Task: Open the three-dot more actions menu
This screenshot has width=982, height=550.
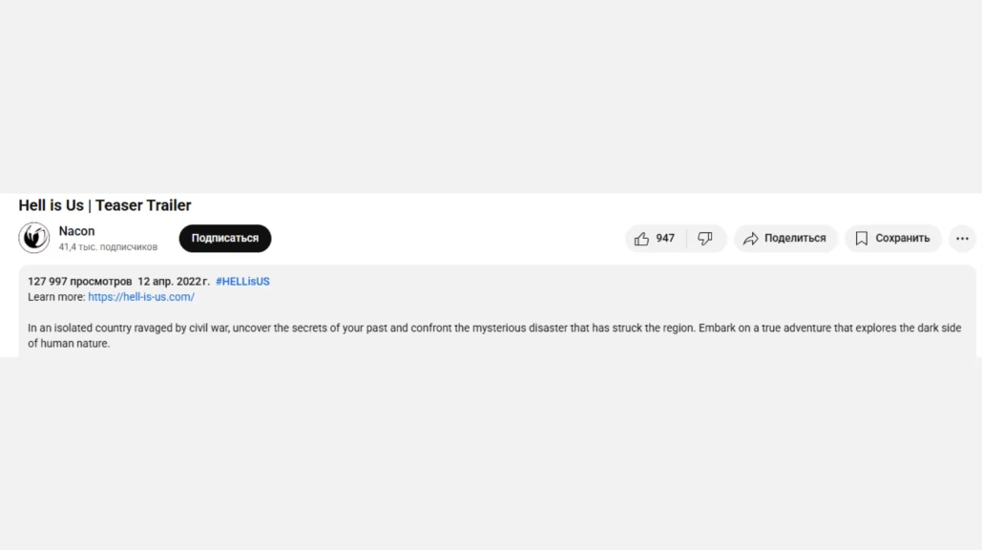Action: [x=962, y=239]
